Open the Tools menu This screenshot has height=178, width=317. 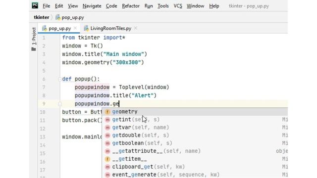point(163,6)
